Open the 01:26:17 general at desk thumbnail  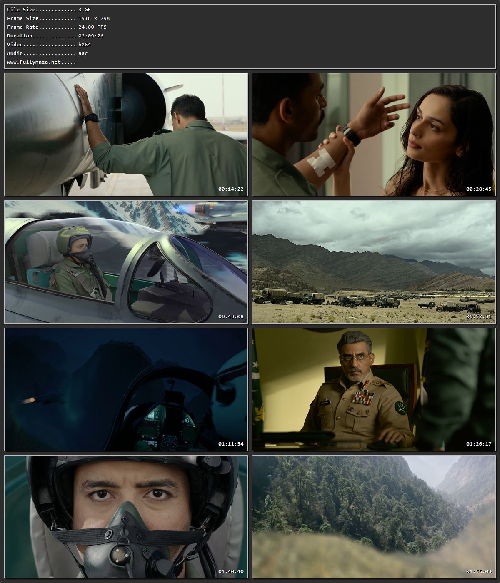pos(374,389)
